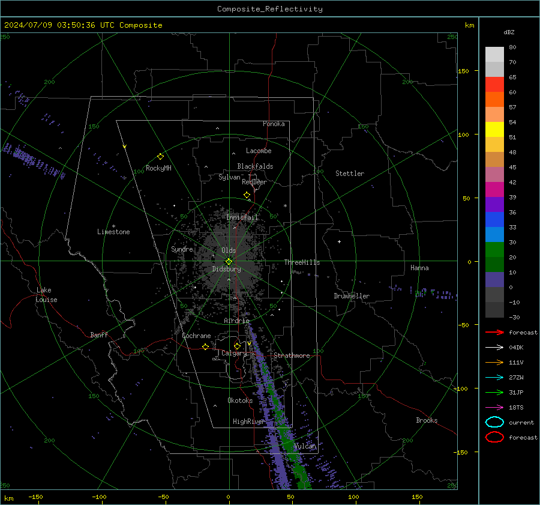540x505 pixels.
Task: Click the Olds city label
Action: (229, 250)
